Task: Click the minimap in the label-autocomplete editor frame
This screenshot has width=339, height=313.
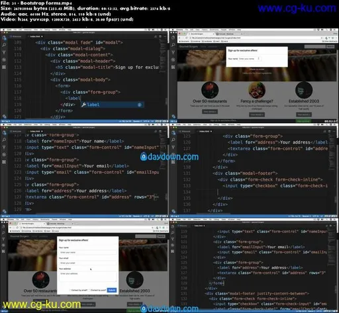Action: coord(162,56)
